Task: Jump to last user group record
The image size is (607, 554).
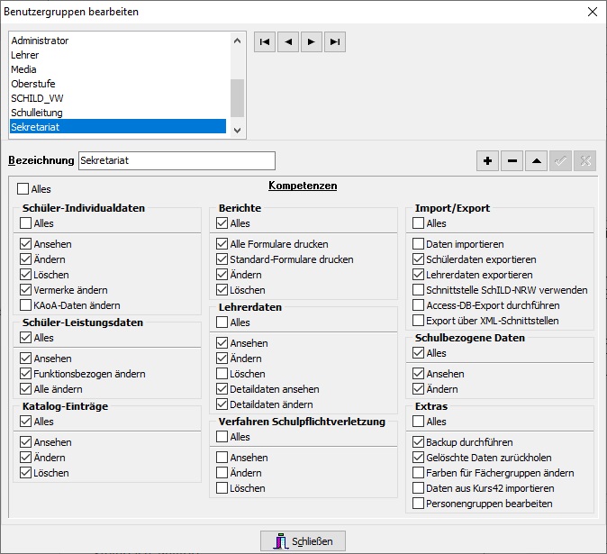Action: point(335,41)
